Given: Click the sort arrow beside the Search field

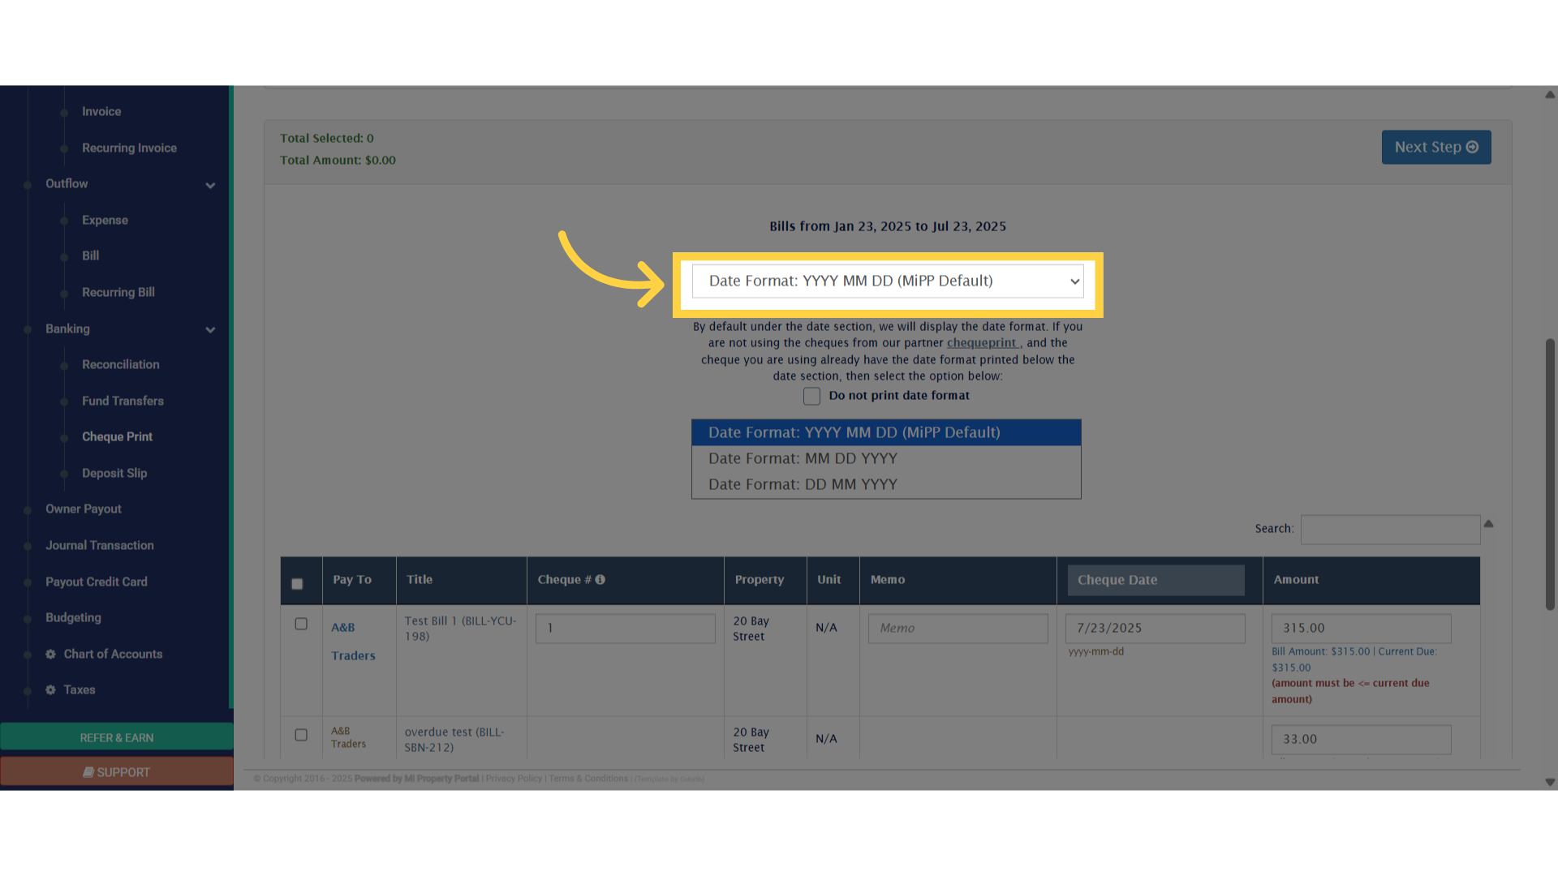Looking at the screenshot, I should point(1488,524).
